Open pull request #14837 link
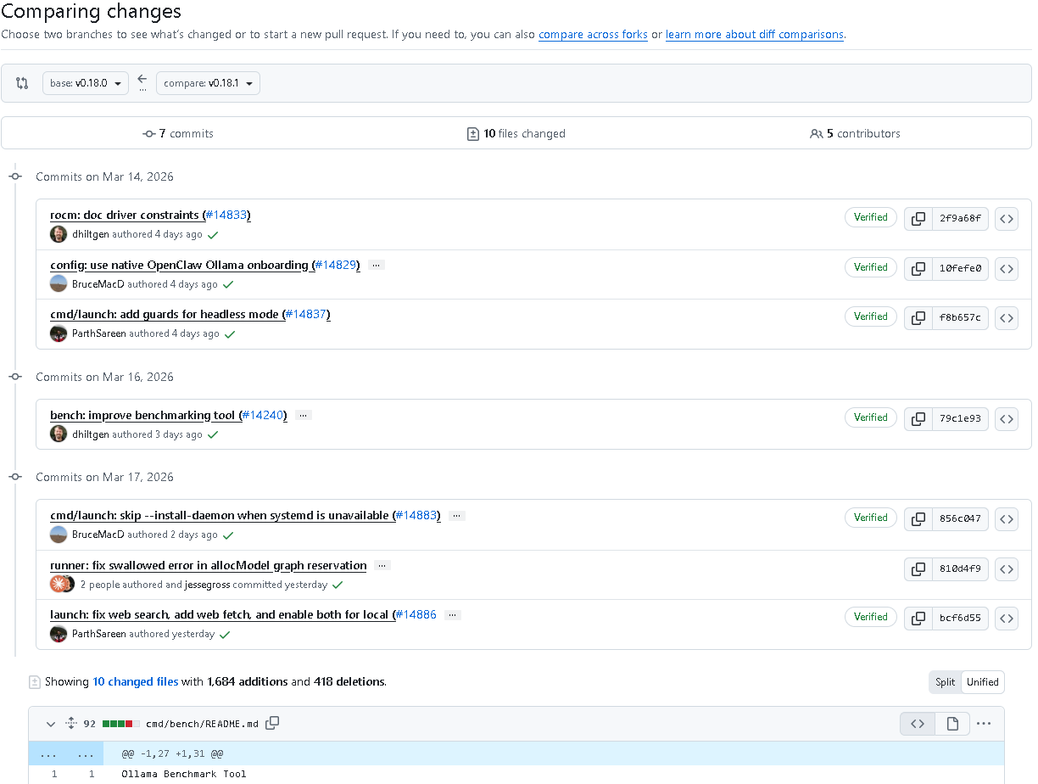Viewport: 1038px width, 784px height. (x=305, y=315)
